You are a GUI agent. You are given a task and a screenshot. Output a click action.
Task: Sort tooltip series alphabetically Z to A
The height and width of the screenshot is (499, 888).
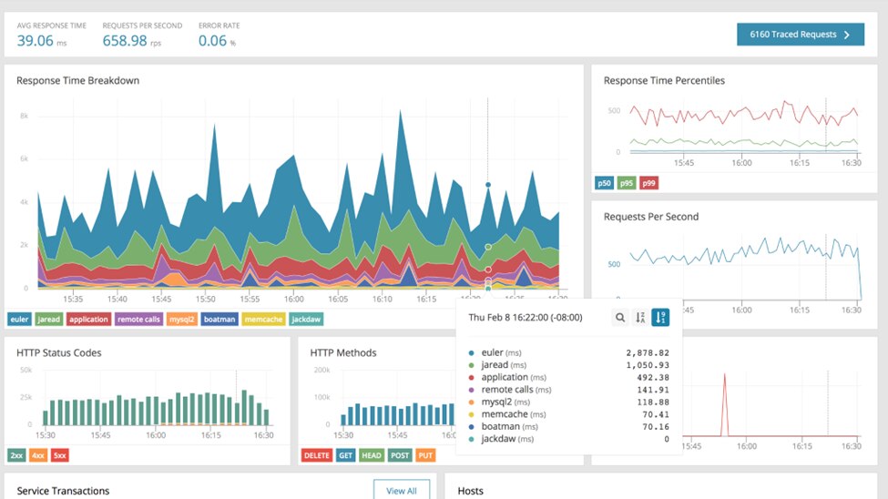[640, 318]
